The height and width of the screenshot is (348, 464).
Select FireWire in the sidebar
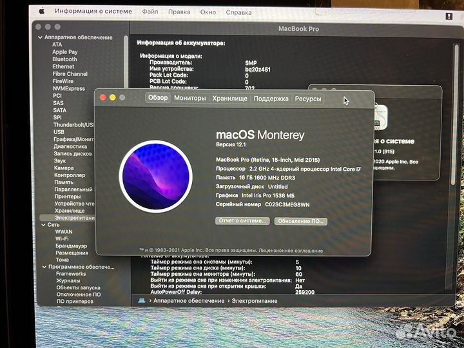pyautogui.click(x=63, y=81)
